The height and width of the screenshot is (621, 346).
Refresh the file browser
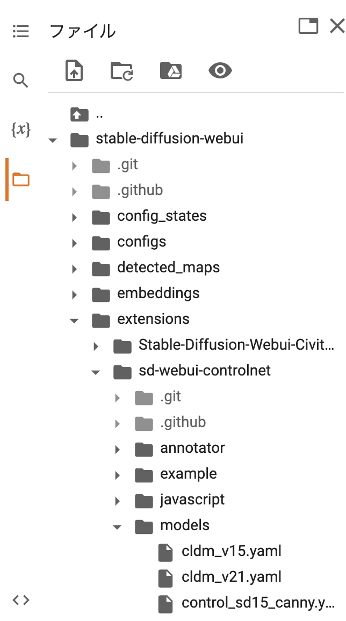tap(122, 70)
